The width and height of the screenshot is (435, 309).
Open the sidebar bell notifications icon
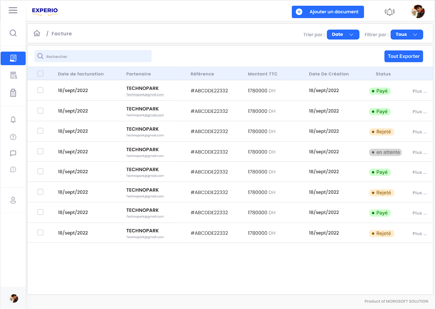pyautogui.click(x=13, y=120)
